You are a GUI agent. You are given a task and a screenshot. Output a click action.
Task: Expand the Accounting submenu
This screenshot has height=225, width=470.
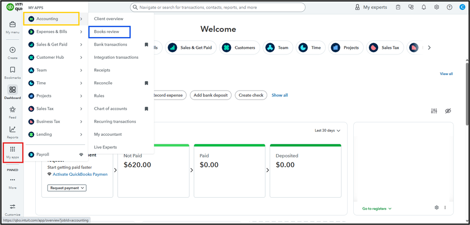[81, 19]
